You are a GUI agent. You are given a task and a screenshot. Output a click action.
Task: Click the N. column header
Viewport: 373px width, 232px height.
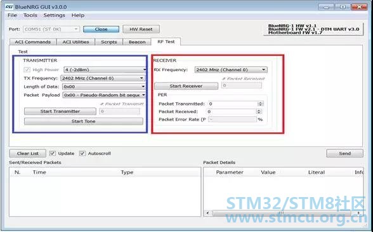coord(17,172)
